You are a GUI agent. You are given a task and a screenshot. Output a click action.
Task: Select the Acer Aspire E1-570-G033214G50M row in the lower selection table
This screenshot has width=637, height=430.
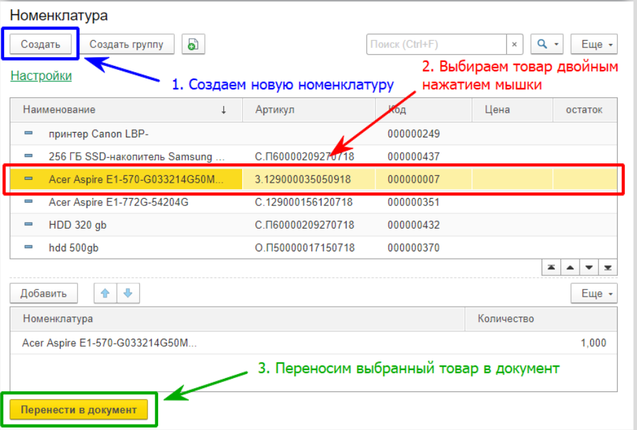[313, 343]
